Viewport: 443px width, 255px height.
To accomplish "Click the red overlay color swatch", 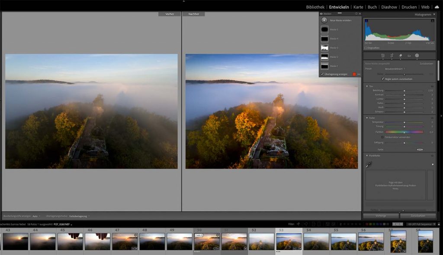I will point(354,74).
